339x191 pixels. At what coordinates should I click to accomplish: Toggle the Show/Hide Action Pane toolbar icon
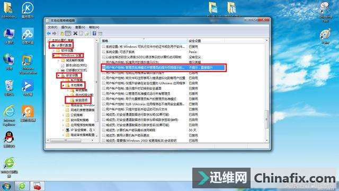[100, 33]
